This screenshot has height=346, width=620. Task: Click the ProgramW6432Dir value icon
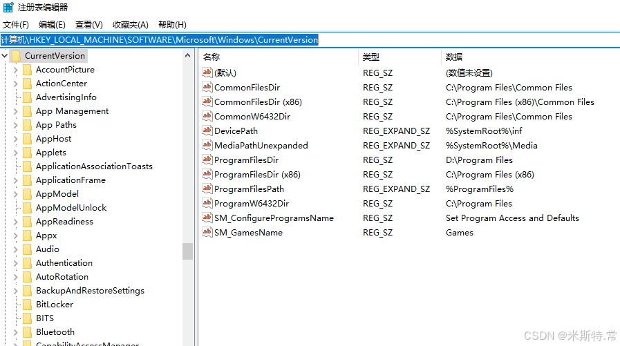207,203
